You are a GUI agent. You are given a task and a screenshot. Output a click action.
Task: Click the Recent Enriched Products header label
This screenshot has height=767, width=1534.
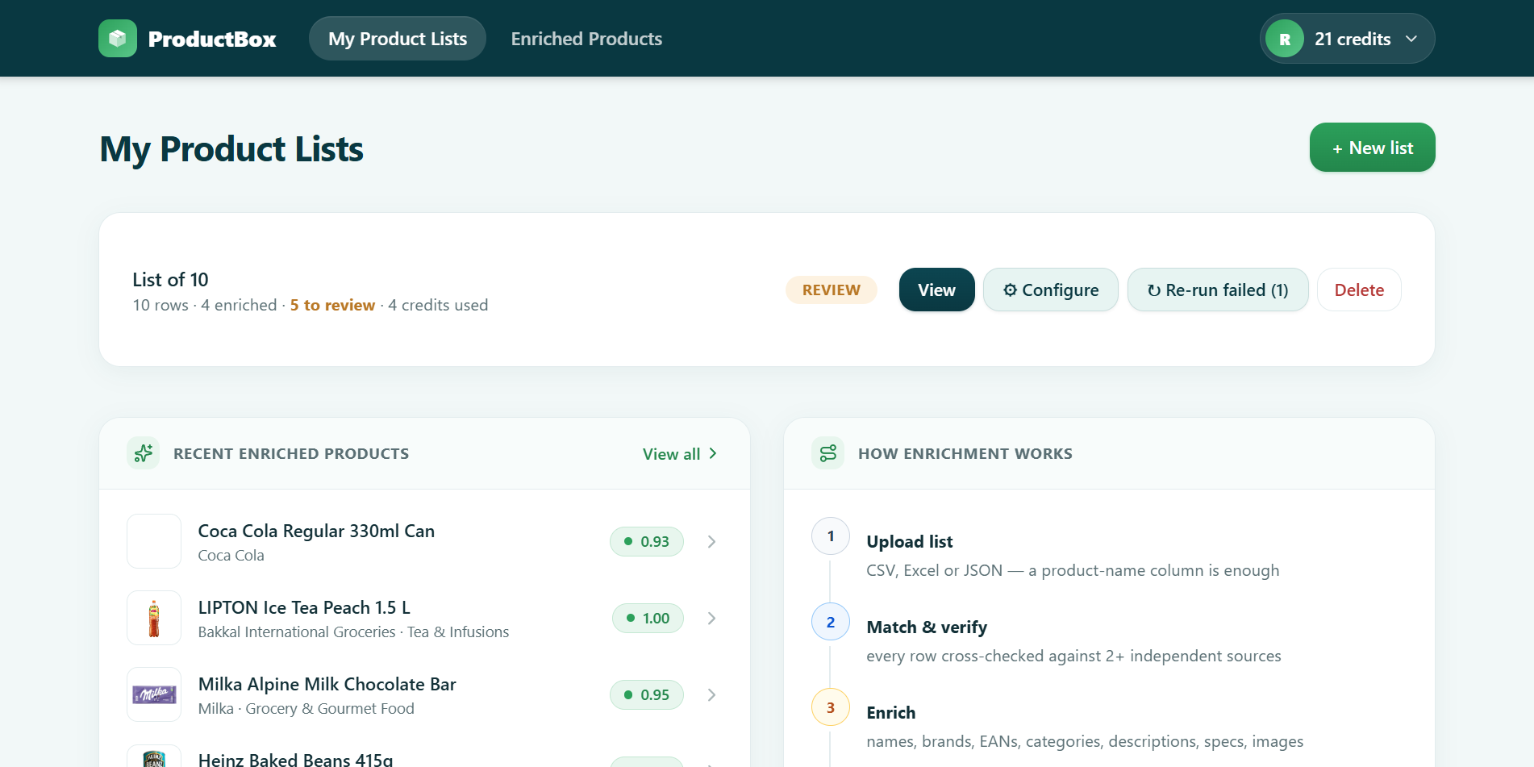point(291,453)
